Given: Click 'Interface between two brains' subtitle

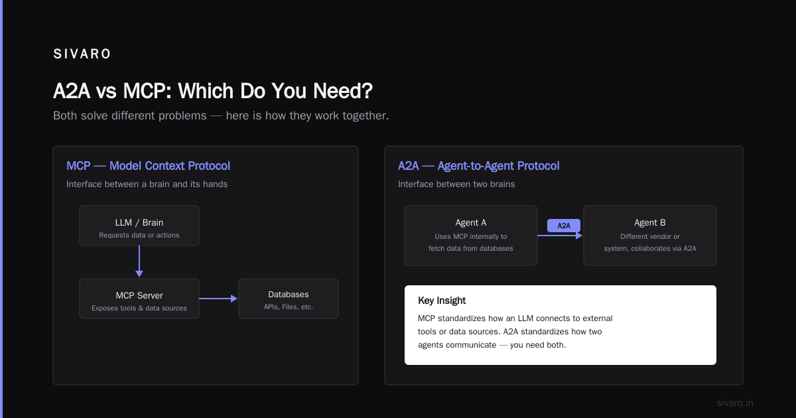Looking at the screenshot, I should (456, 184).
